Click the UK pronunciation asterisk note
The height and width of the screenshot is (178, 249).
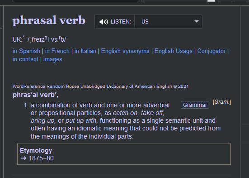tap(23, 37)
